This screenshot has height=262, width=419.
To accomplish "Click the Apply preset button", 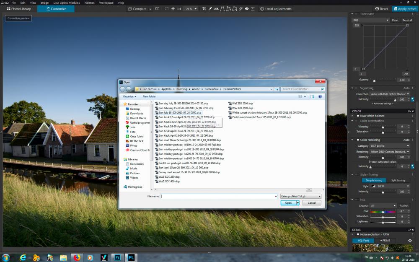I will click(405, 9).
